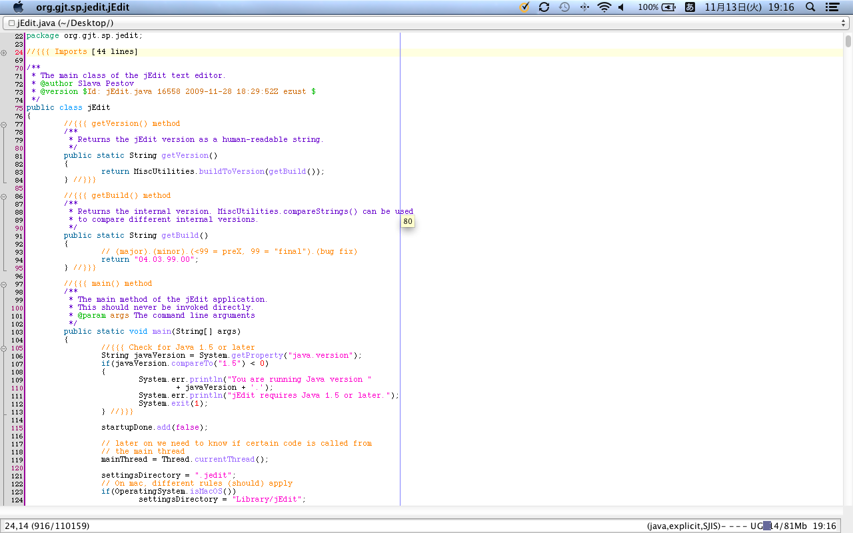
Task: Click the java,explicit,SJIS mode status text
Action: 683,526
